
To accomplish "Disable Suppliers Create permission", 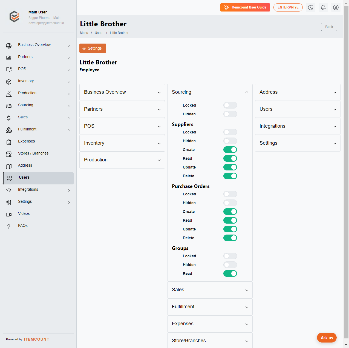I will click(x=230, y=150).
